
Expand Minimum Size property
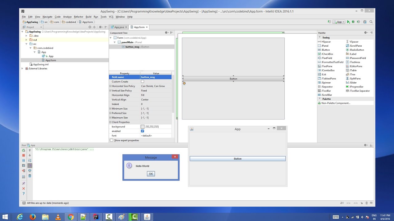point(110,109)
